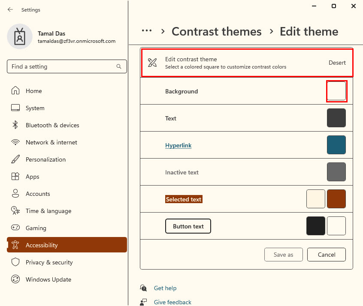Open the Accessibility settings section
Screen dimensions: 363x306
tap(67, 245)
